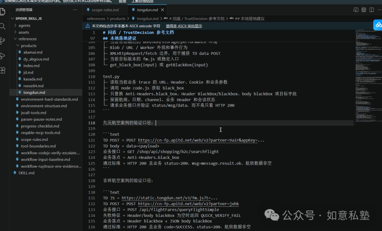
Task: Open jd.md file
Action: click(28, 73)
